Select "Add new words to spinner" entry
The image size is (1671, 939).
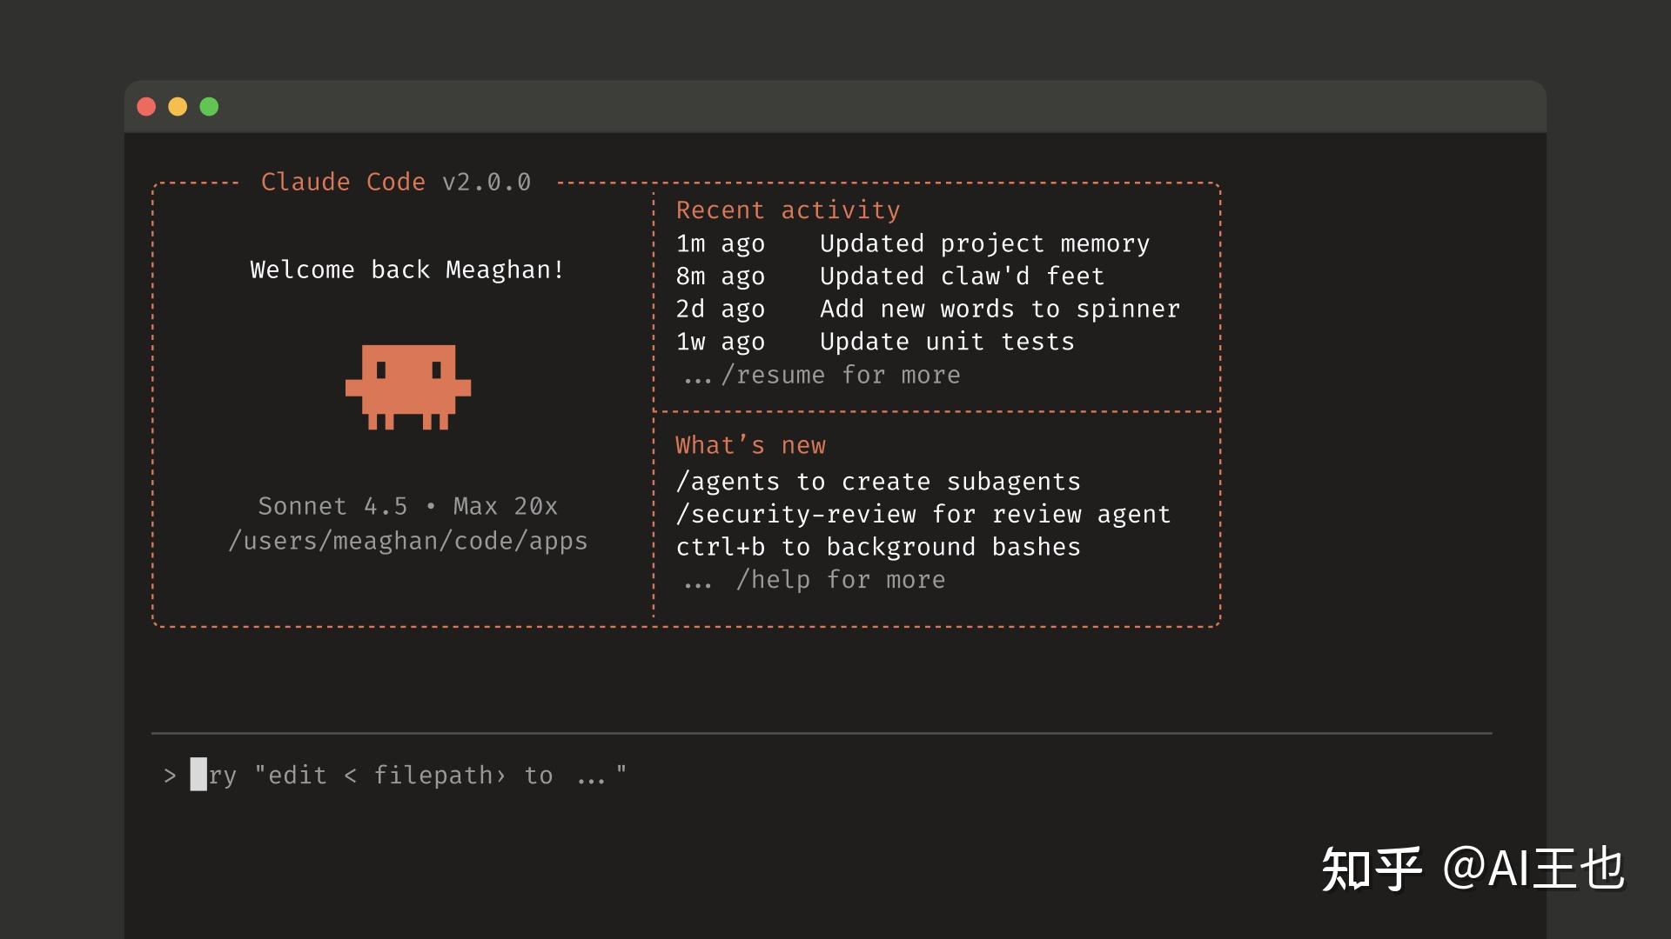[x=999, y=310]
